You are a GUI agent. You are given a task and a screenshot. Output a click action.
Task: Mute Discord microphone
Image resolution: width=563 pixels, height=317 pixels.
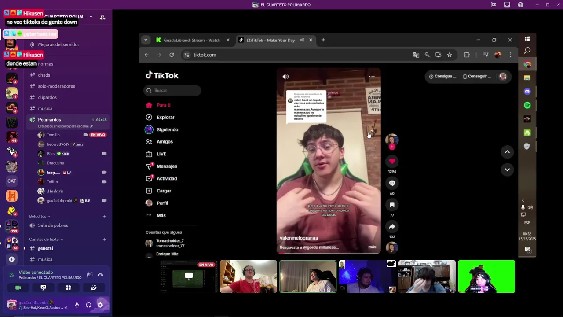(x=77, y=305)
